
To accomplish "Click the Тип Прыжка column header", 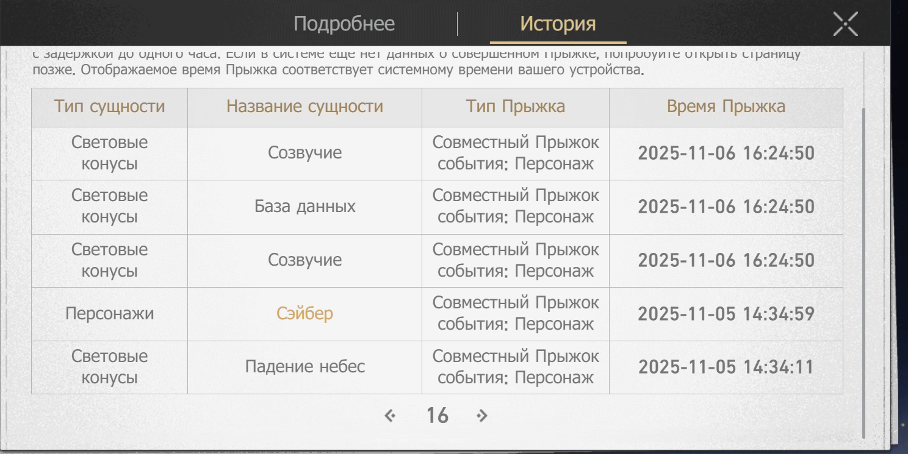I will [x=516, y=107].
